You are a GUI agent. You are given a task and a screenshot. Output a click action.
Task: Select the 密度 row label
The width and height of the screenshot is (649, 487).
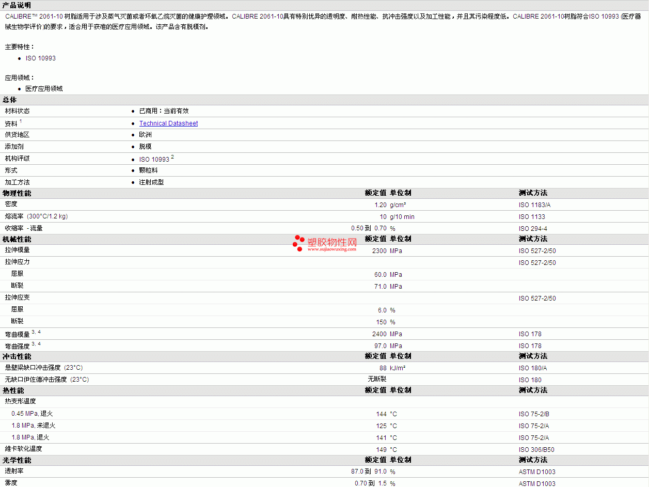click(11, 205)
